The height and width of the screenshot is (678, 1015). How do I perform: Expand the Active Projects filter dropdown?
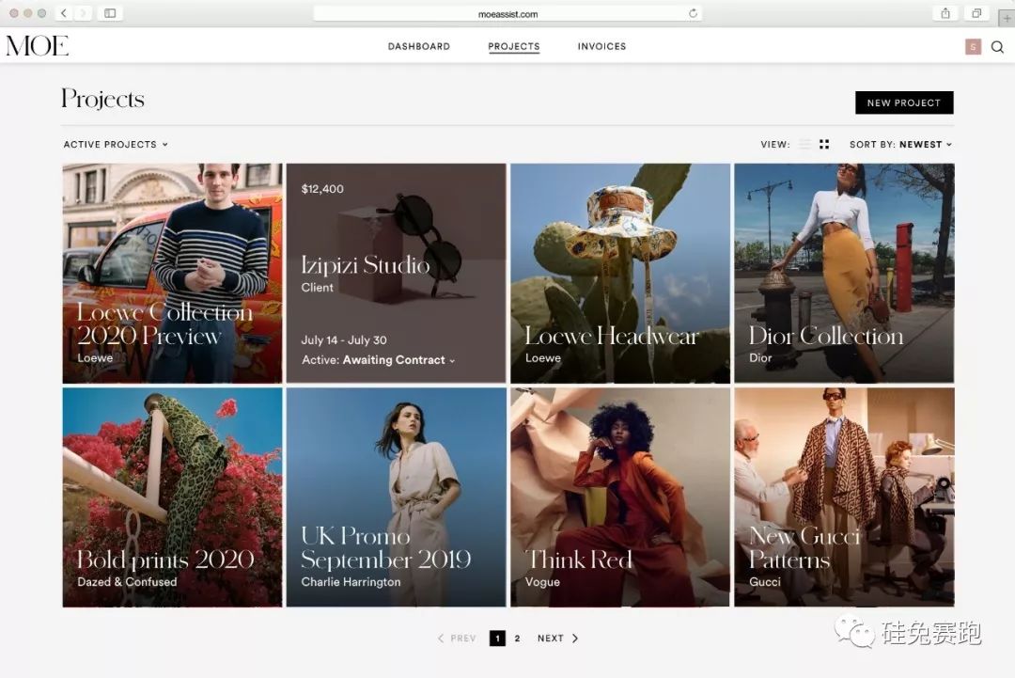coord(116,145)
